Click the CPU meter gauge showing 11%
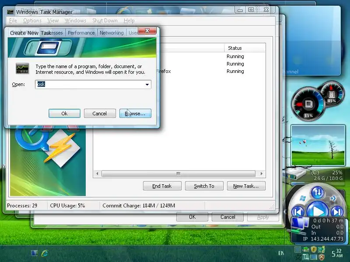The image size is (350, 262). pyautogui.click(x=308, y=104)
